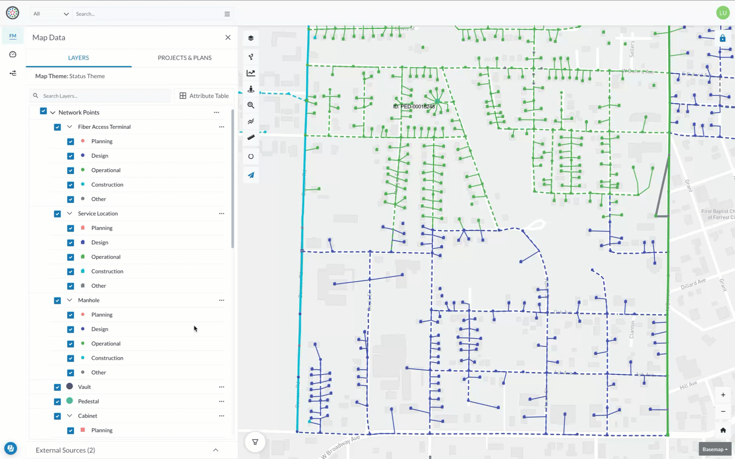The width and height of the screenshot is (735, 459).
Task: Open the layers stack tool
Action: (x=251, y=38)
